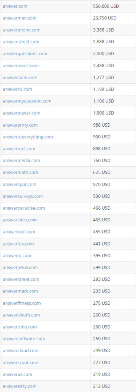Open the answerfox.com link
This screenshot has height=392, width=136.
(18, 244)
